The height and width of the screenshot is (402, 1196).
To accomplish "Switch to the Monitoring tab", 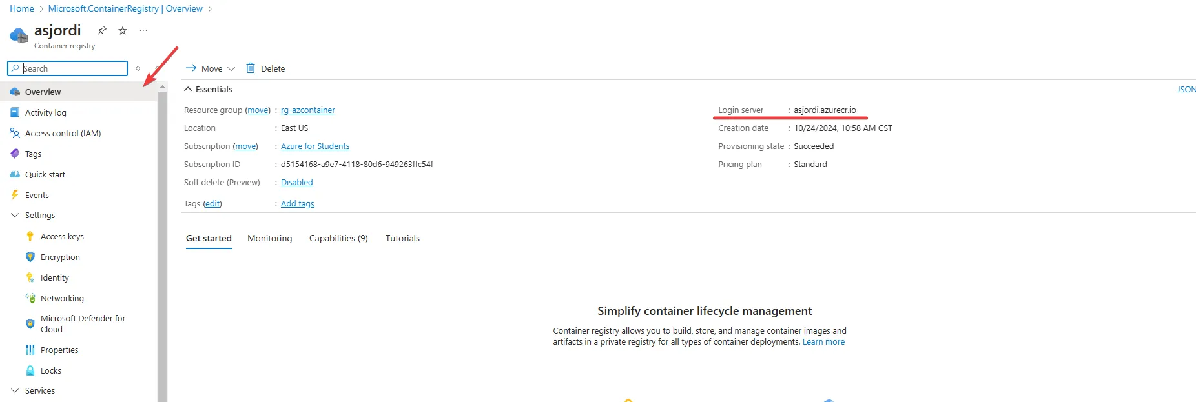I will (269, 238).
